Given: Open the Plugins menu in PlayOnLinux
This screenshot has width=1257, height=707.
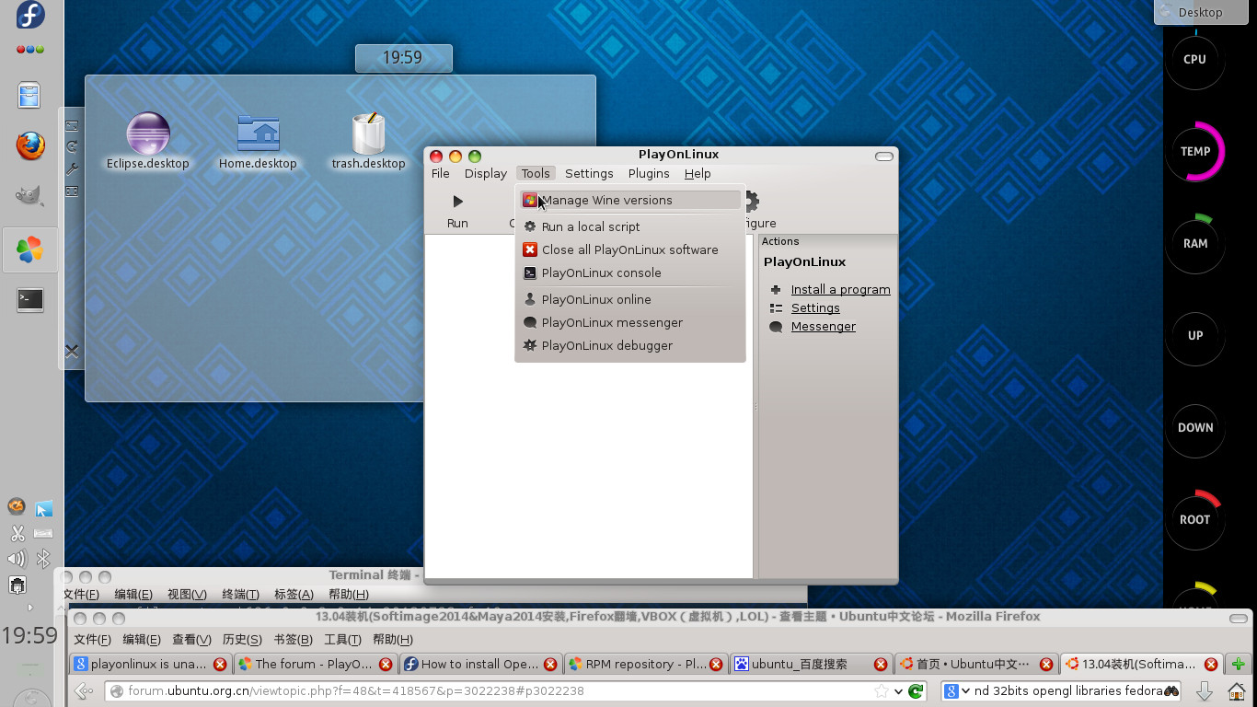Looking at the screenshot, I should [649, 173].
